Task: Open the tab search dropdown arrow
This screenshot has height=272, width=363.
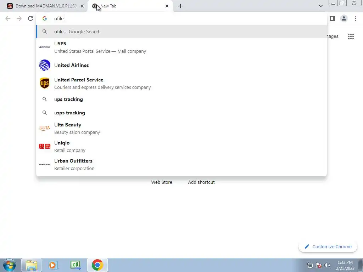Action: (x=320, y=6)
